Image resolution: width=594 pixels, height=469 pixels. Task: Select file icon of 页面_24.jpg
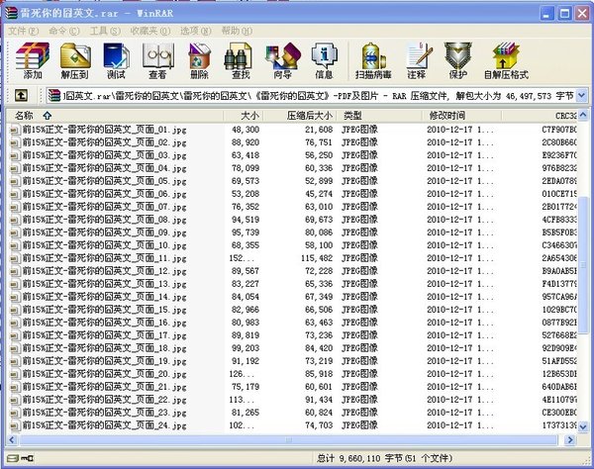tap(15, 426)
